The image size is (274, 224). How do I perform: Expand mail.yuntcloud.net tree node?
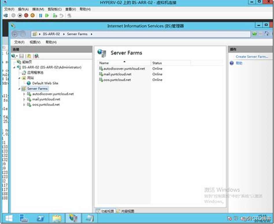[x=24, y=99]
